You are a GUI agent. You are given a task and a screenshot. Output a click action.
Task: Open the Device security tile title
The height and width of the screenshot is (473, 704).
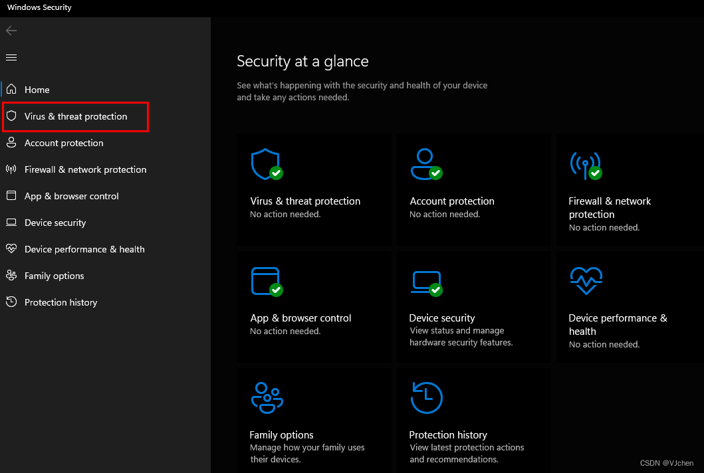point(442,318)
